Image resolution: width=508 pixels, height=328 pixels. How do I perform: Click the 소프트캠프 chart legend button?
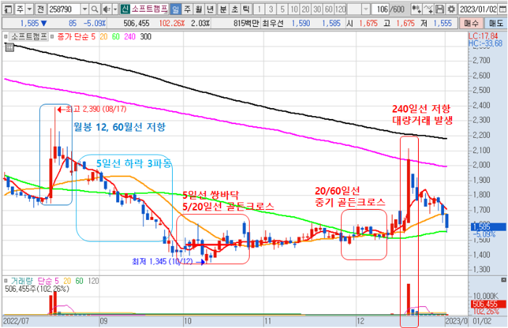coord(29,36)
